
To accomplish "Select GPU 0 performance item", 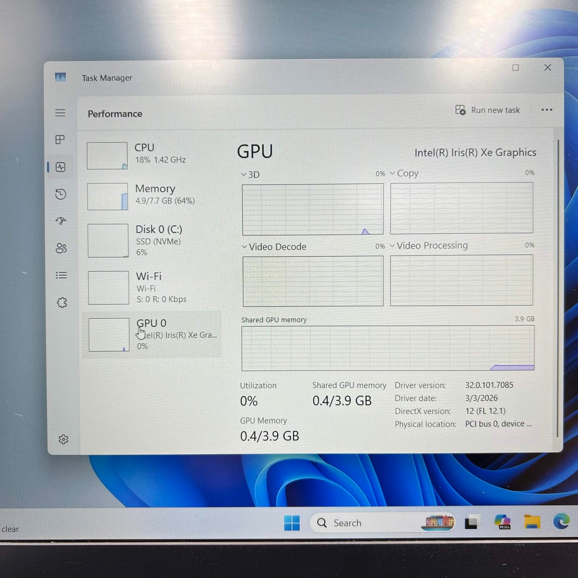I will click(x=152, y=334).
